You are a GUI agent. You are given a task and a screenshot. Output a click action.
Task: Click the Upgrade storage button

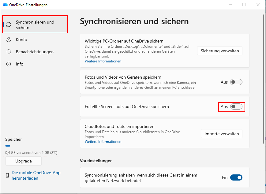click(x=24, y=161)
